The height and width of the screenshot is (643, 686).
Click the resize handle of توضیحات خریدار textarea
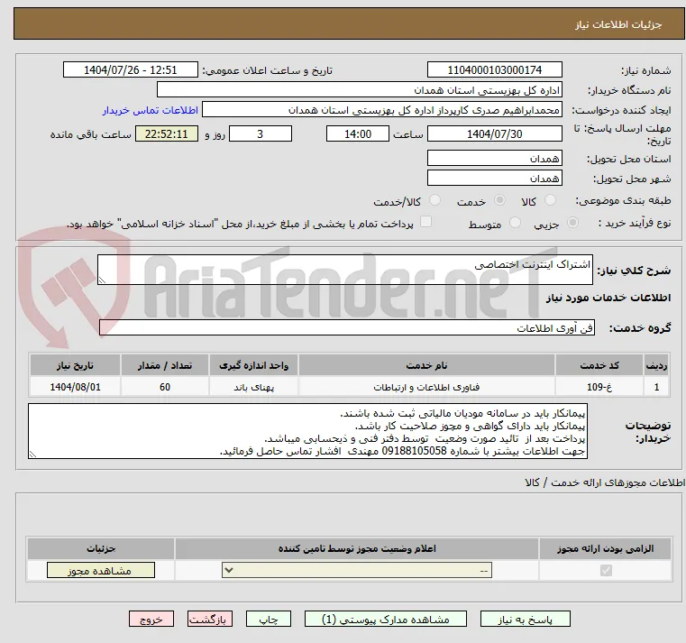pyautogui.click(x=32, y=454)
